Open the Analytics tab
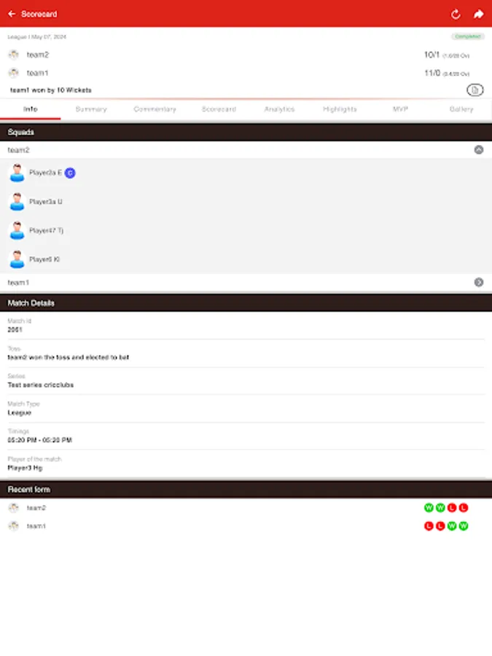 click(x=279, y=109)
